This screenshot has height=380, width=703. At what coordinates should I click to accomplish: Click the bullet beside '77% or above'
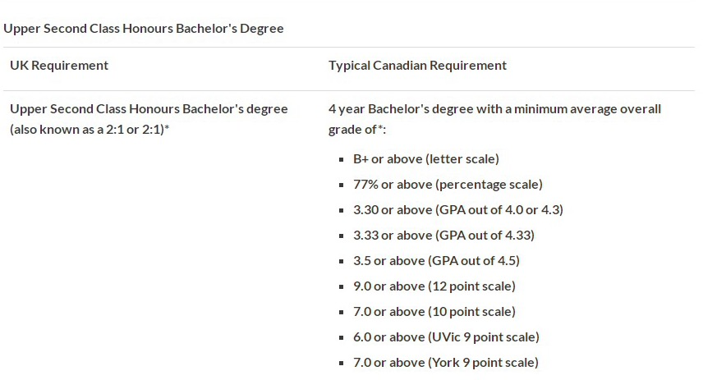coord(342,185)
